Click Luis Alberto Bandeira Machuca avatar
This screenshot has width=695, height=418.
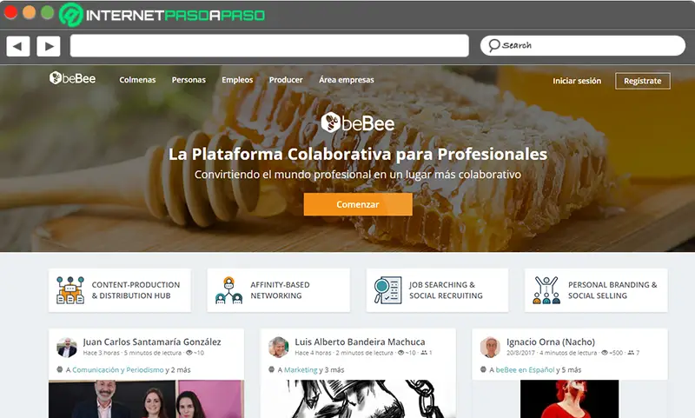[x=278, y=347]
